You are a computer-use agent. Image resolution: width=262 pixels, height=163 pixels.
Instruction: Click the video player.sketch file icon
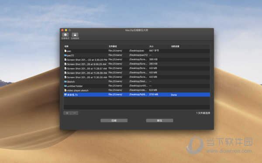coord(65,90)
